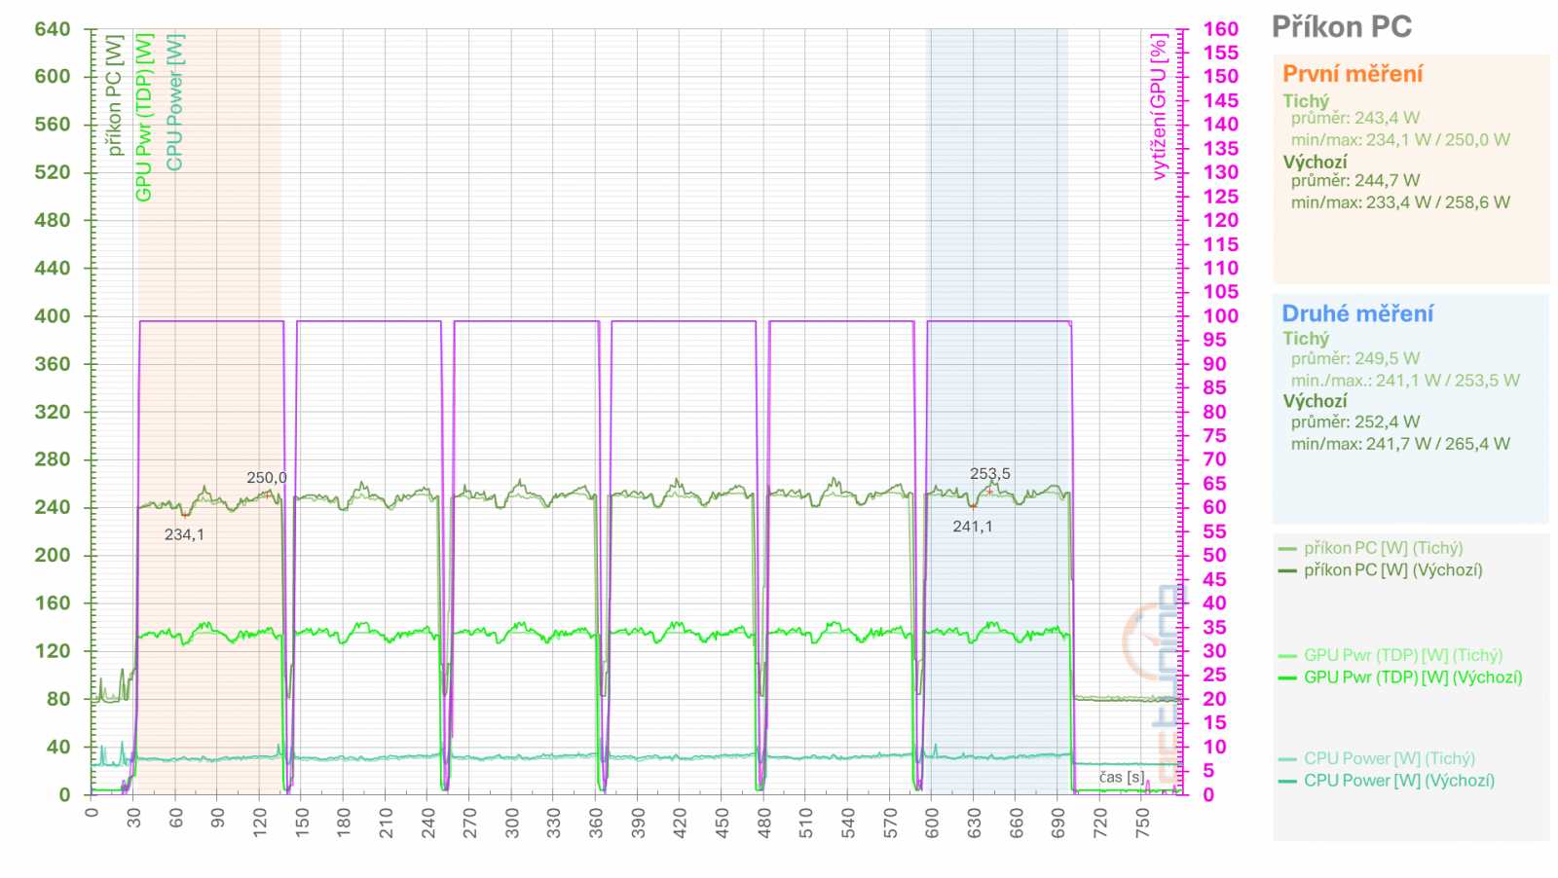Click the 'Příkon PC' chart title
The image size is (1558, 878).
click(1341, 27)
